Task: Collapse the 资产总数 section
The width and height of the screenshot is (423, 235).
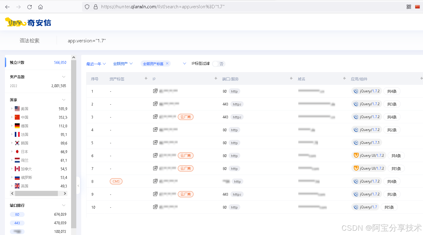Action: pyautogui.click(x=64, y=77)
